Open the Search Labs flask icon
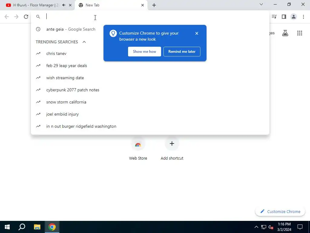 pos(285,33)
